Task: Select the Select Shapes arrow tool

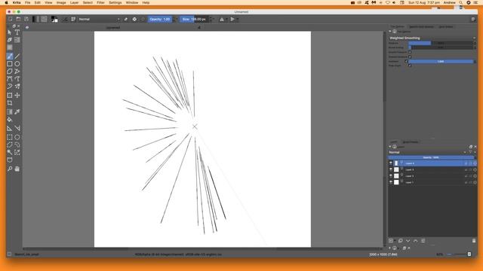Action: click(10, 32)
